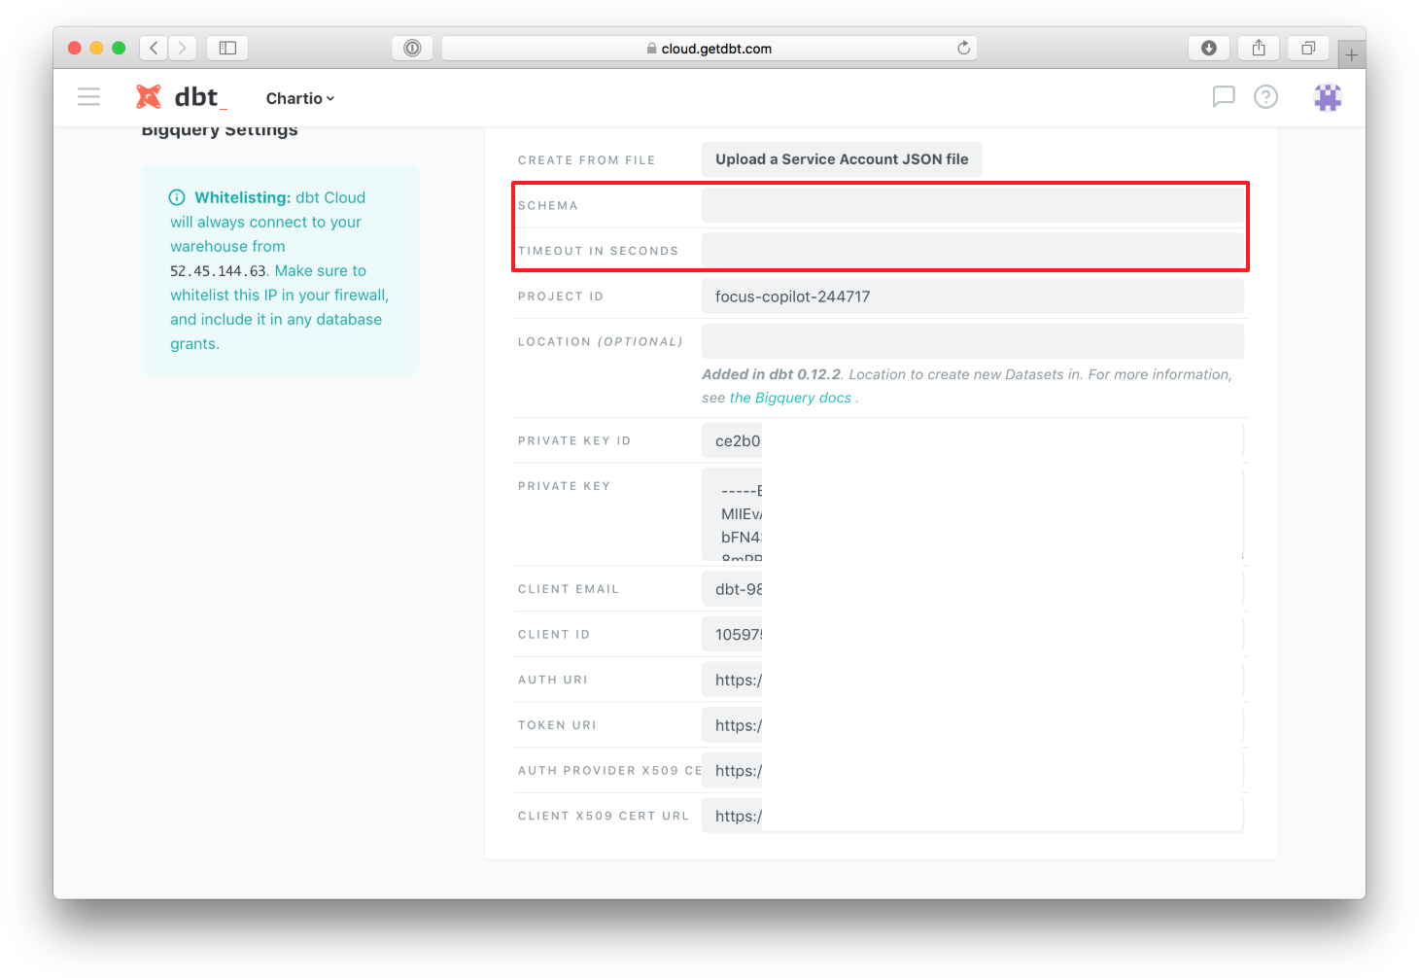The width and height of the screenshot is (1419, 978).
Task: Open the chat message icon
Action: [1223, 96]
